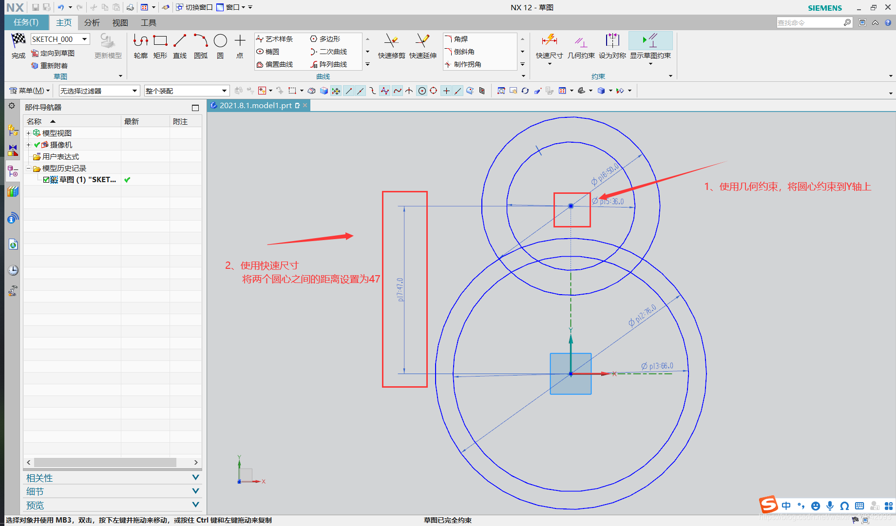This screenshot has height=526, width=896.
Task: Toggle the snap intersection option
Action: click(409, 91)
